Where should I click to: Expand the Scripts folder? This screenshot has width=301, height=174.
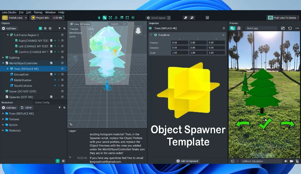coord(3,125)
